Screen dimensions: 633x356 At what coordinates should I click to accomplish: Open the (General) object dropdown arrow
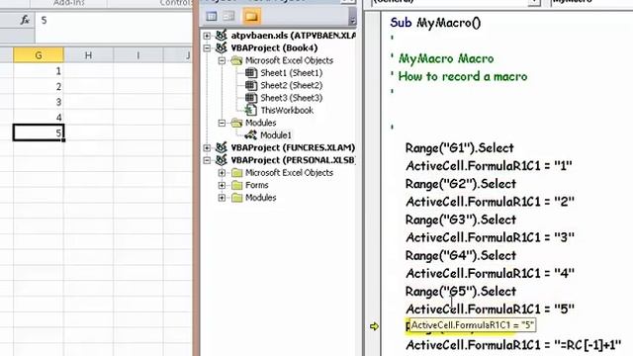click(x=534, y=2)
